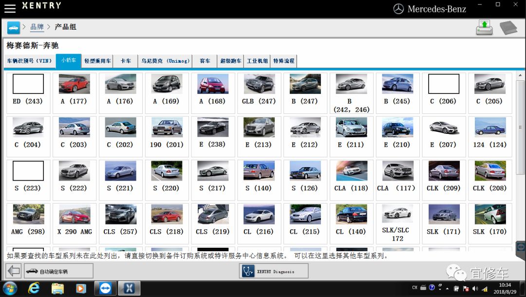Choose the 190 (201) model

167,136
